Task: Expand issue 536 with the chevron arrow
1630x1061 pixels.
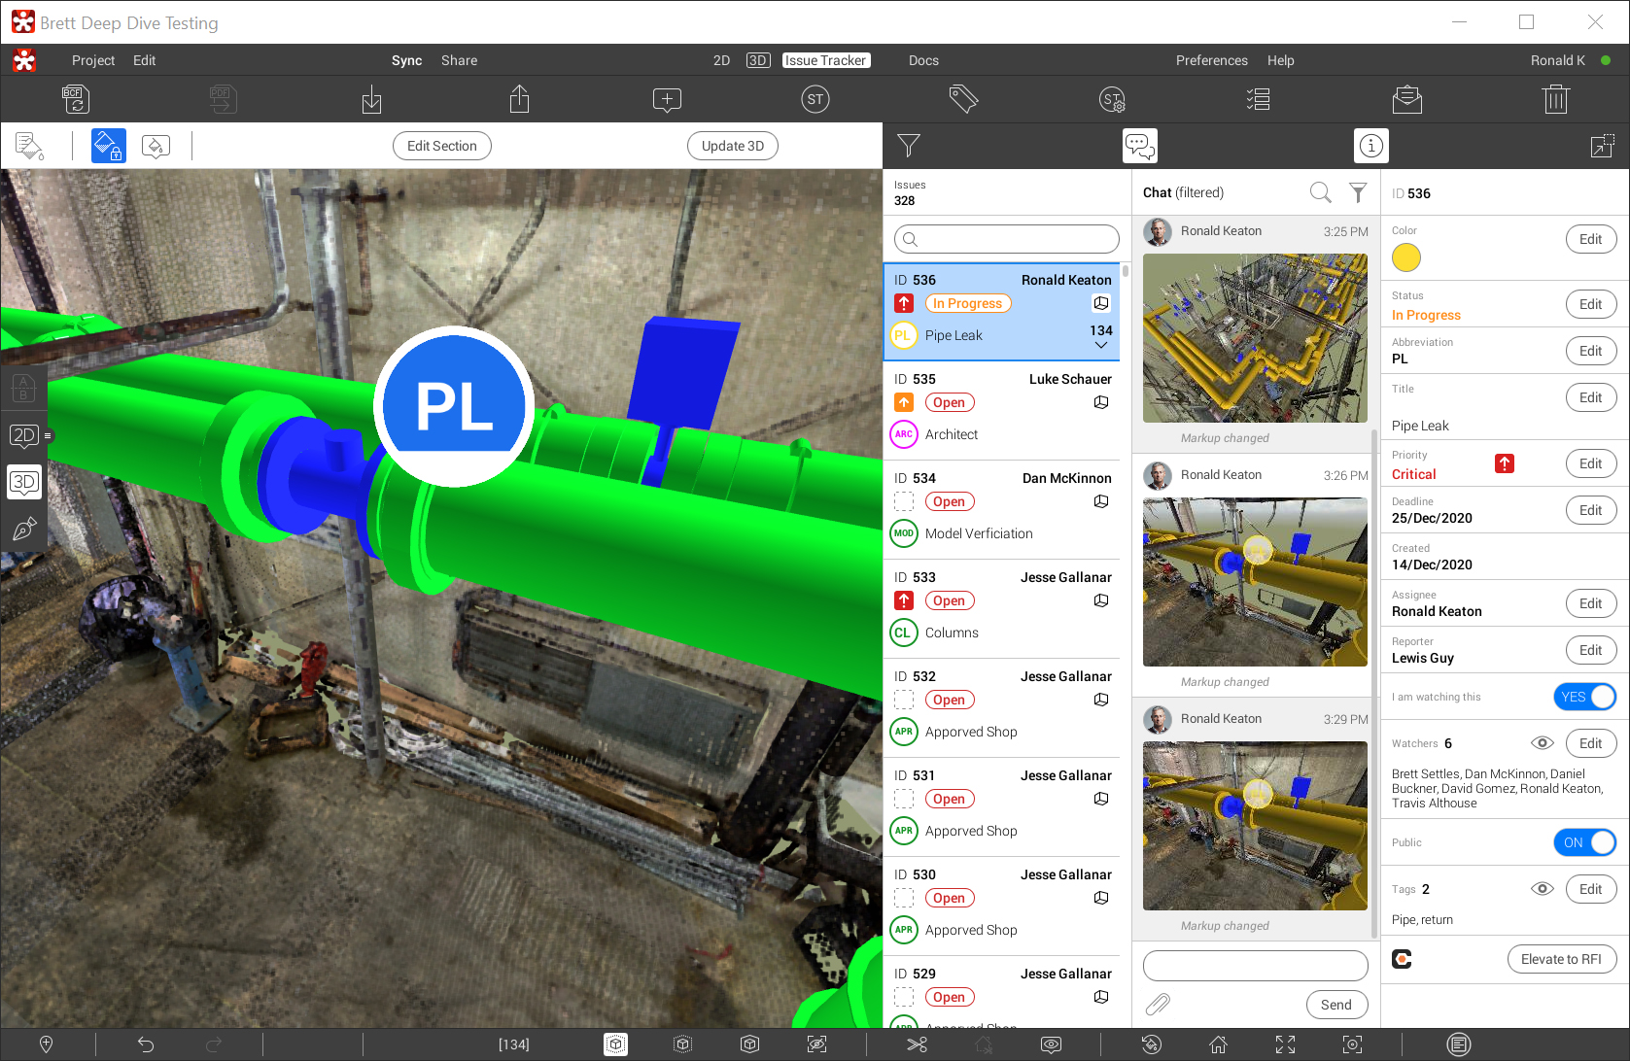Action: 1101,346
